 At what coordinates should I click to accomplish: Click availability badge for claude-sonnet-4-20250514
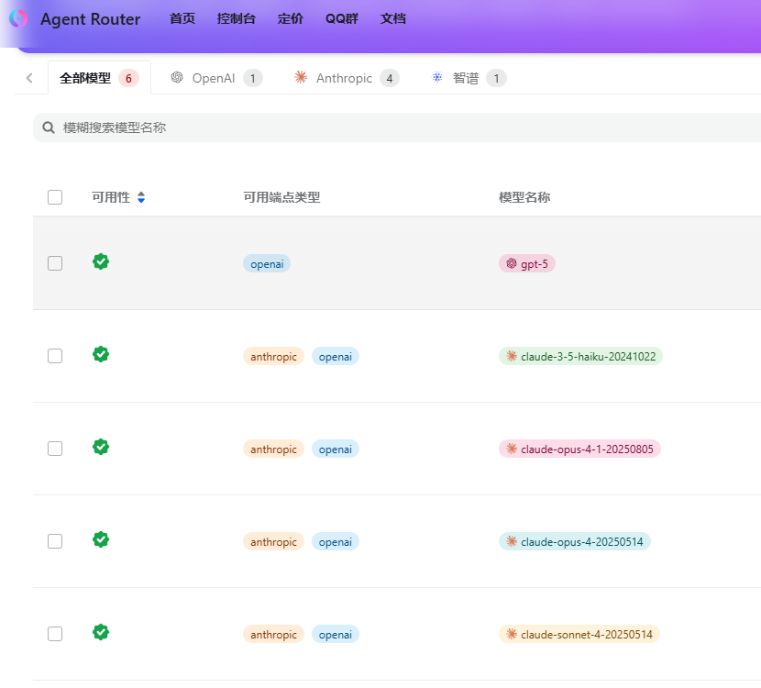(101, 632)
